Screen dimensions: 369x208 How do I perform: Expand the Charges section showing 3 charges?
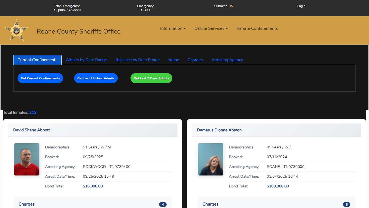[x=276, y=204]
